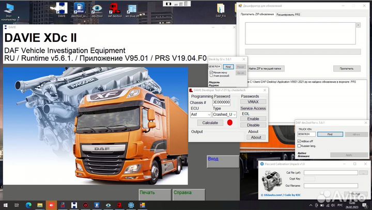Open the DAVIE blue H icon on taskbar
372x210 pixels.
74,205
